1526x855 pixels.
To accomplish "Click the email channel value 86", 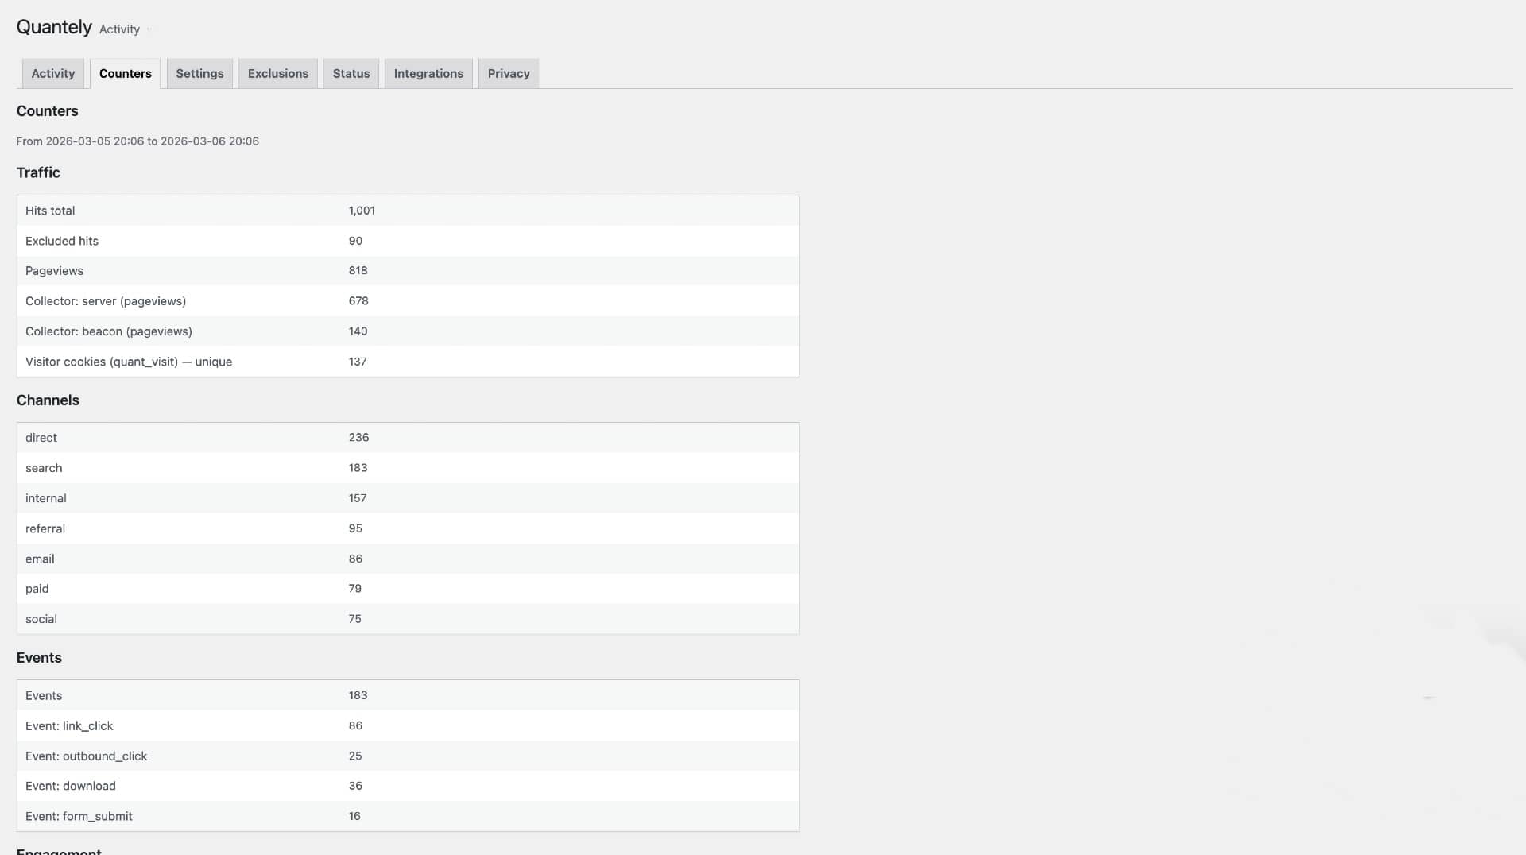I will tap(355, 559).
